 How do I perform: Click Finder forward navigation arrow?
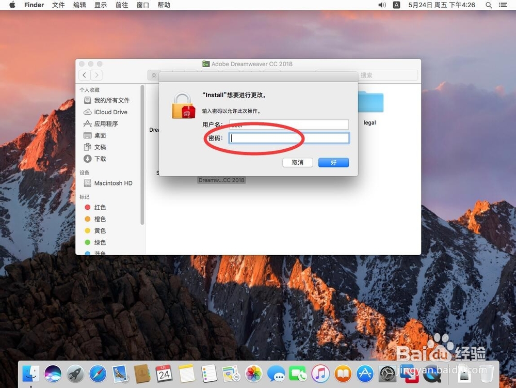click(x=96, y=75)
